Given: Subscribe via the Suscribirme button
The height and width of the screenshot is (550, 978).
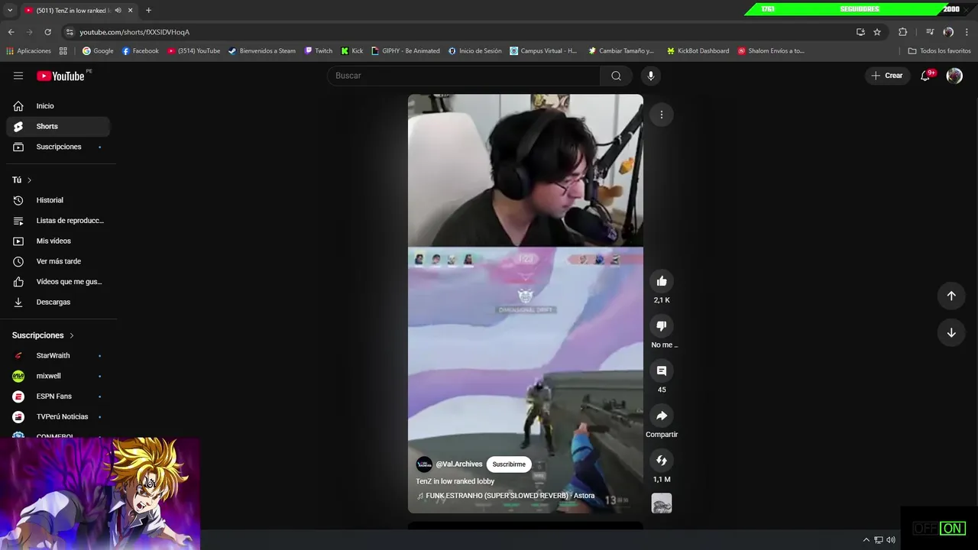Looking at the screenshot, I should 509,464.
